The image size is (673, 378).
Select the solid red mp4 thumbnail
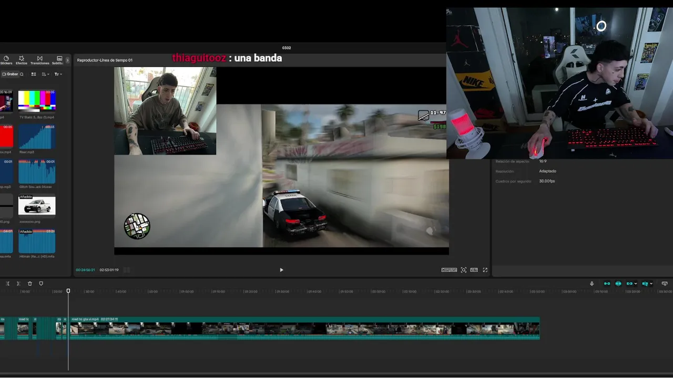6,137
